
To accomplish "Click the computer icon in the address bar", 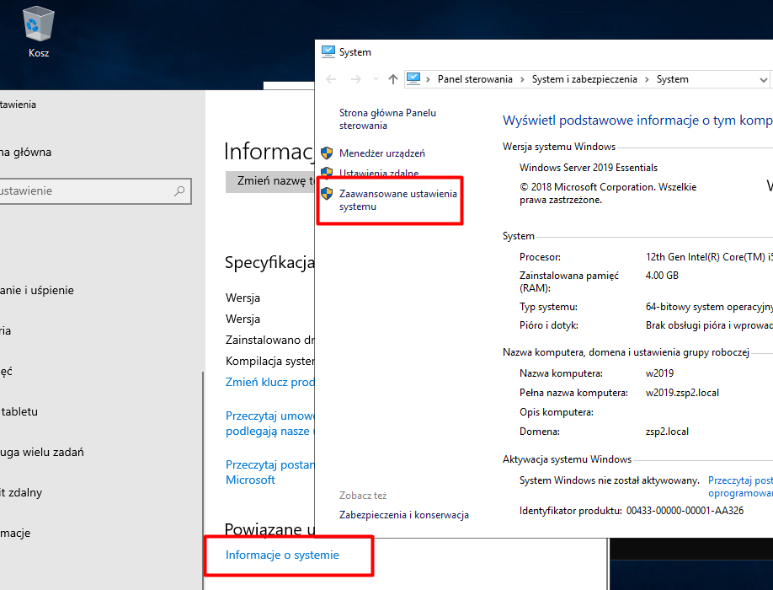I will pos(413,79).
